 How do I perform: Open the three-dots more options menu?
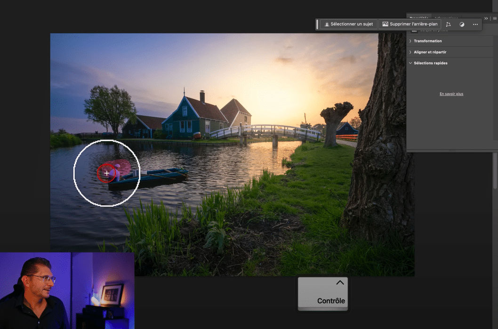(475, 24)
